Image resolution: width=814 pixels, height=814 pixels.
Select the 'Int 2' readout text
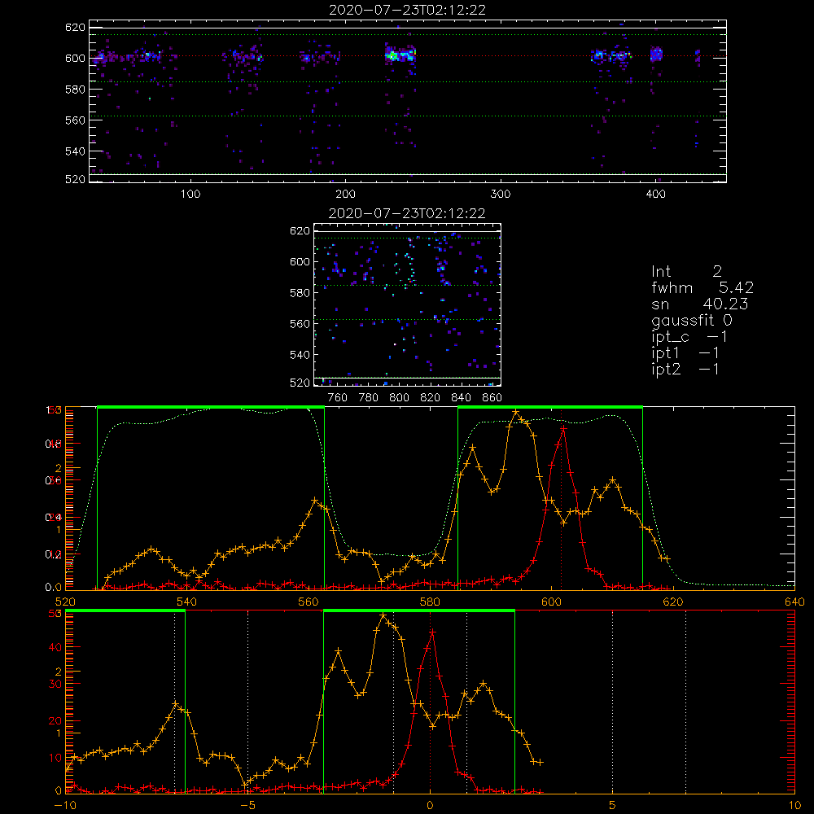point(686,272)
